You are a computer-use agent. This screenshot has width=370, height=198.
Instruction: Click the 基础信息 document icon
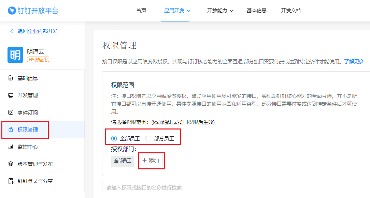(x=11, y=78)
